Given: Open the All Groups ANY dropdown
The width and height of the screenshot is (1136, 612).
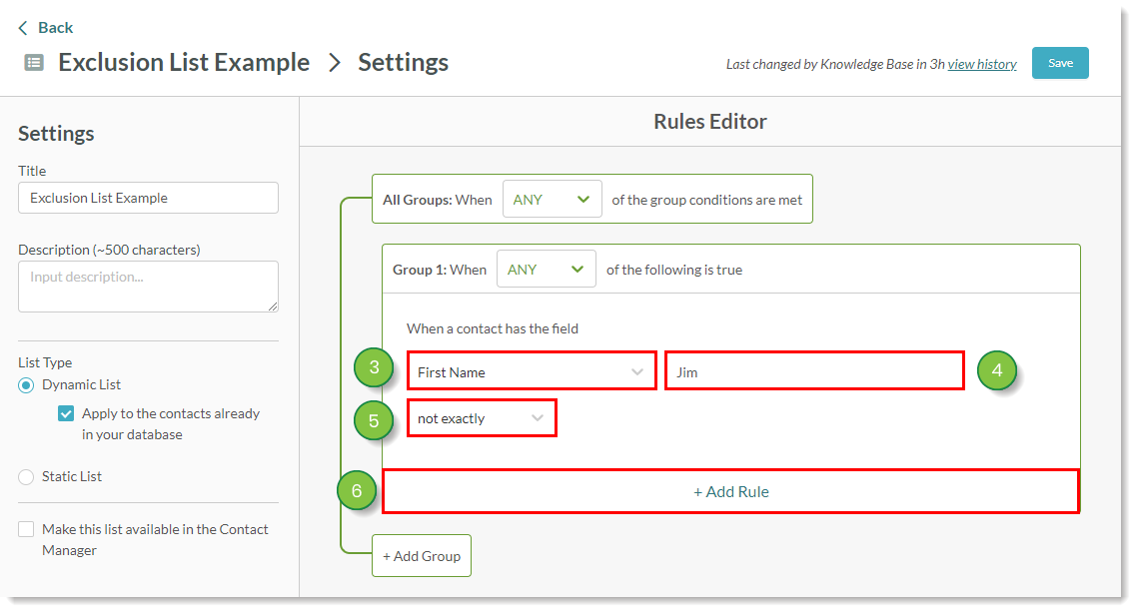Looking at the screenshot, I should [x=552, y=200].
